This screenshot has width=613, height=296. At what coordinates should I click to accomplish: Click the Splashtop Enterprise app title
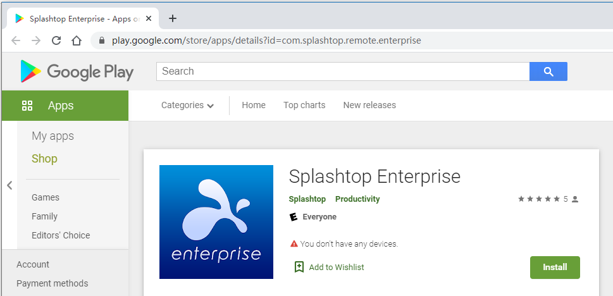click(375, 176)
